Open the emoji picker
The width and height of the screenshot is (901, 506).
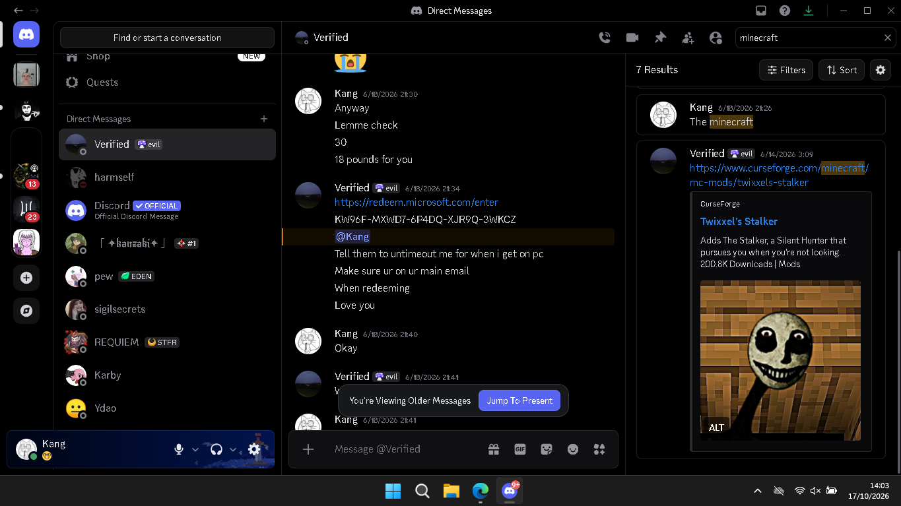pyautogui.click(x=573, y=449)
